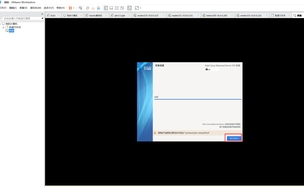Select 我的计算机 in the library tree
The width and height of the screenshot is (304, 187).
(x=11, y=24)
